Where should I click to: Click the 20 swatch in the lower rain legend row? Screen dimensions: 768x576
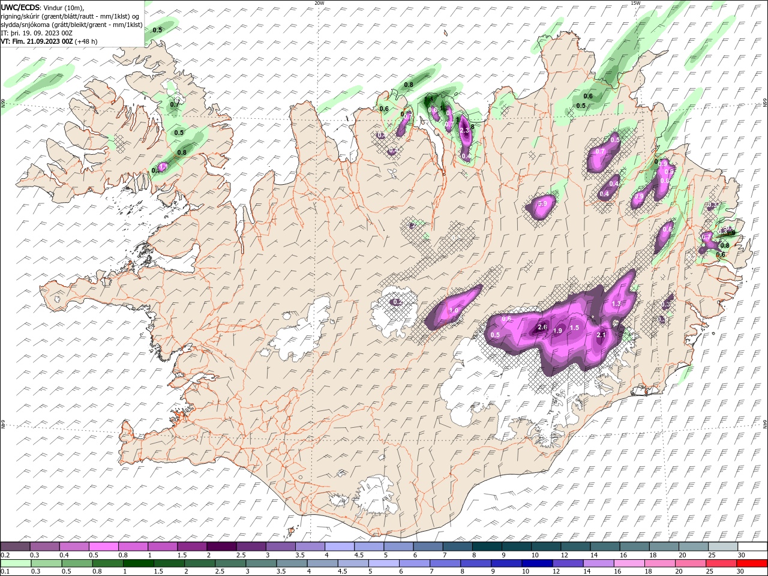pyautogui.click(x=689, y=563)
